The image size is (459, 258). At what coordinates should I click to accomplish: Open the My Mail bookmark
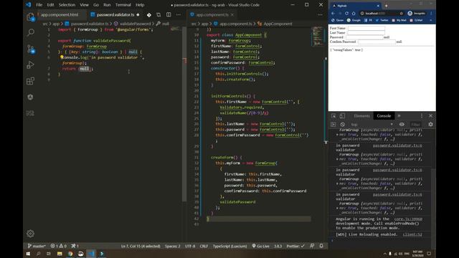pos(399,20)
